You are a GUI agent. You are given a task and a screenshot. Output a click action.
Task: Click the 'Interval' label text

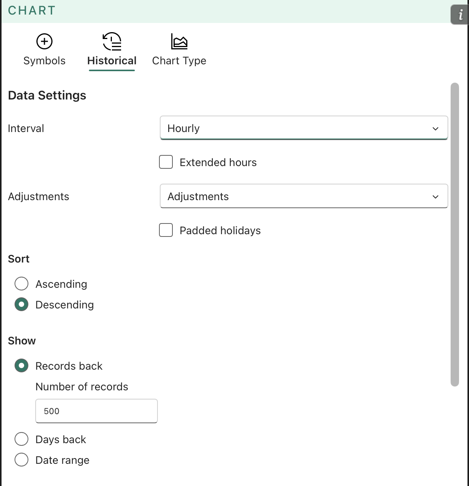click(x=26, y=129)
